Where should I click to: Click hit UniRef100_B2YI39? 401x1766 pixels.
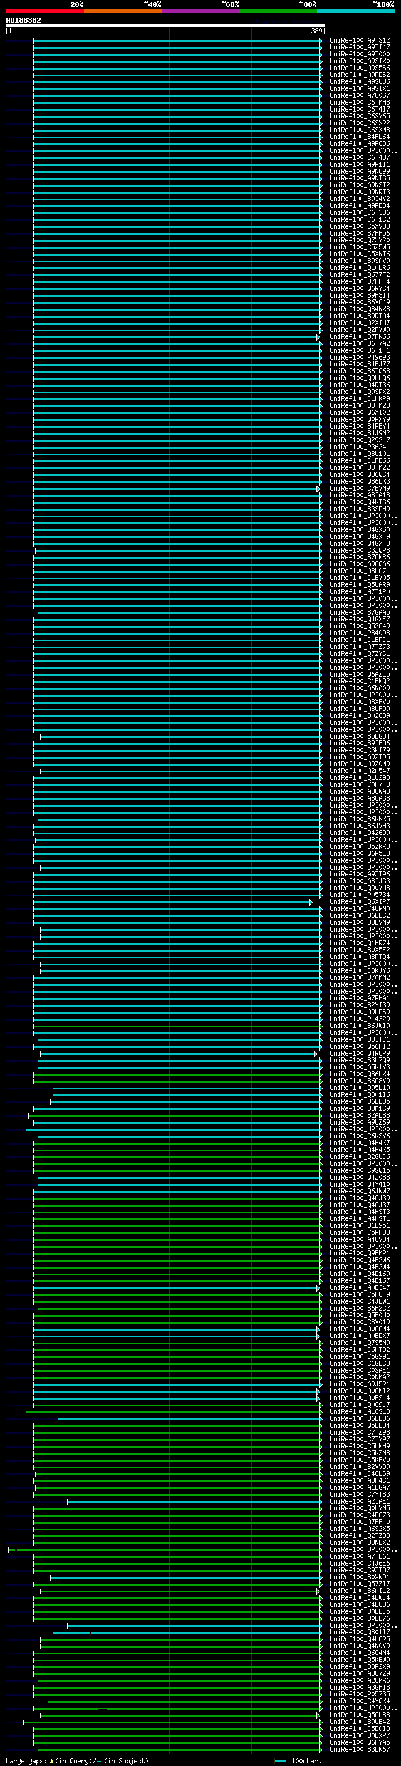[x=360, y=1005]
